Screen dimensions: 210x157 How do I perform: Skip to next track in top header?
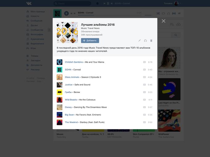[x=111, y=3]
